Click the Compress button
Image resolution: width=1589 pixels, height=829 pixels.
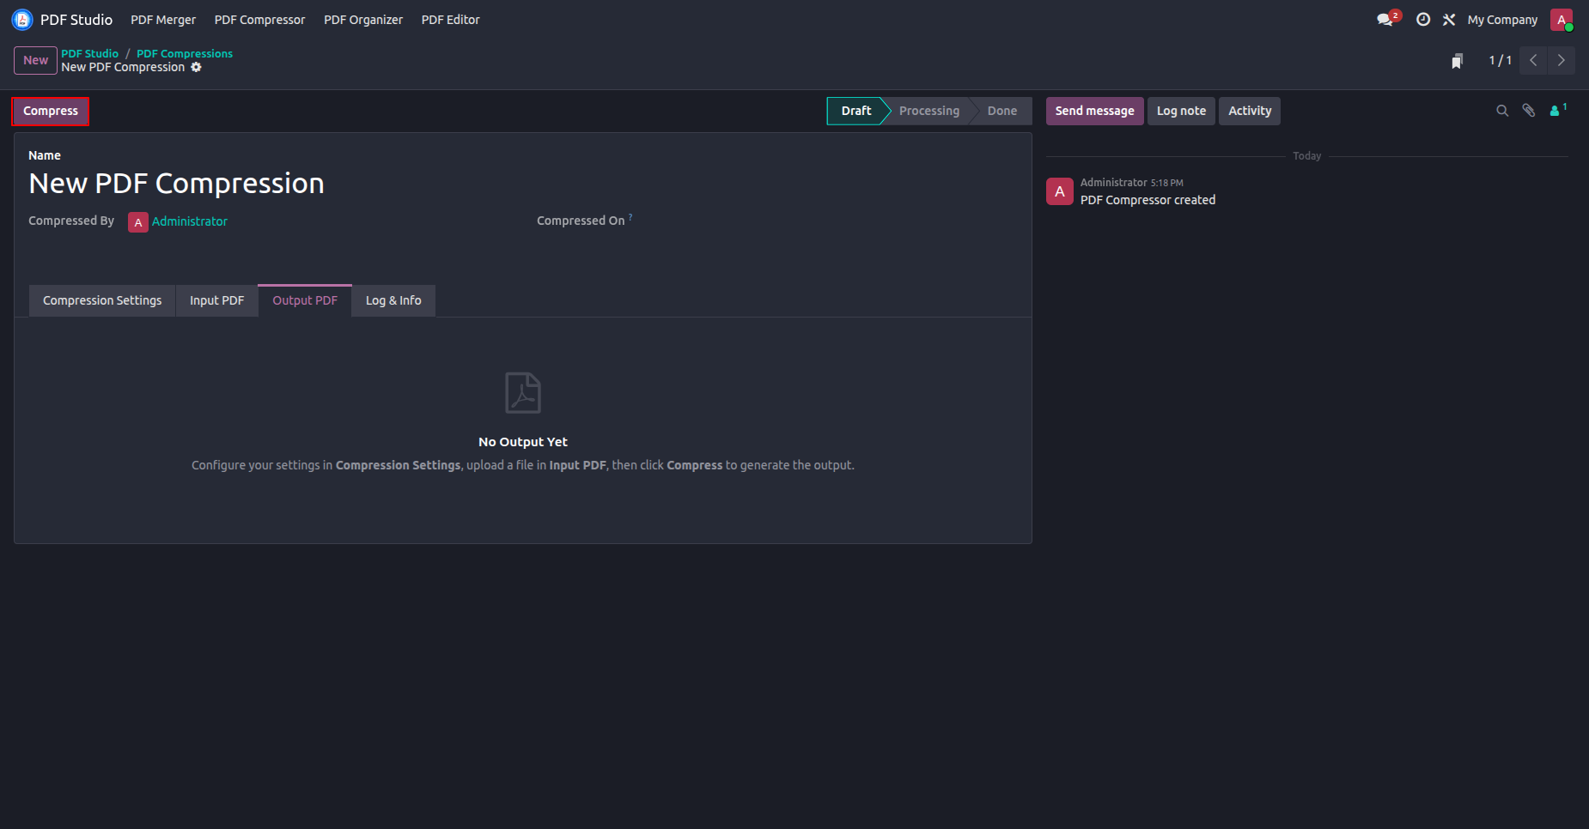51,112
